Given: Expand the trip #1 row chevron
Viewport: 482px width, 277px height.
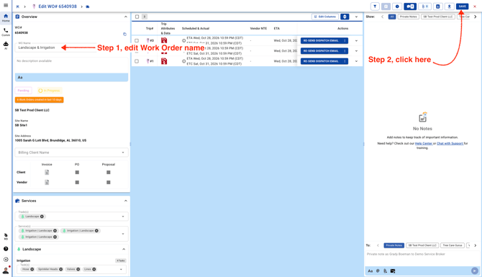Looking at the screenshot, I should (x=356, y=61).
